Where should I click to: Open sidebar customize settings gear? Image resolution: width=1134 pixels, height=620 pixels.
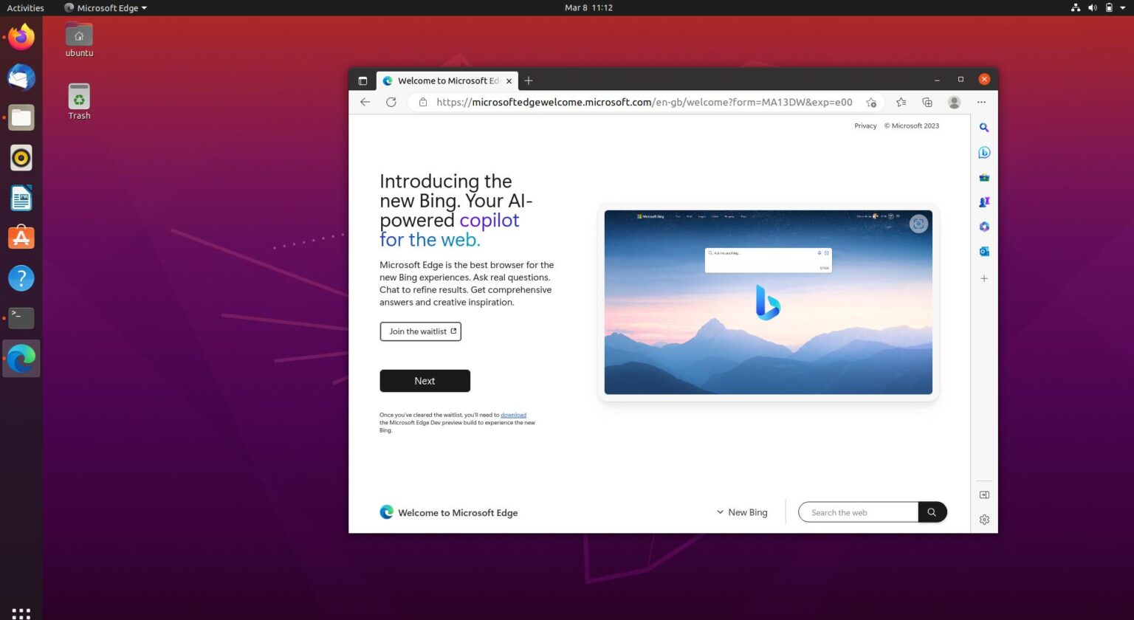(x=984, y=519)
